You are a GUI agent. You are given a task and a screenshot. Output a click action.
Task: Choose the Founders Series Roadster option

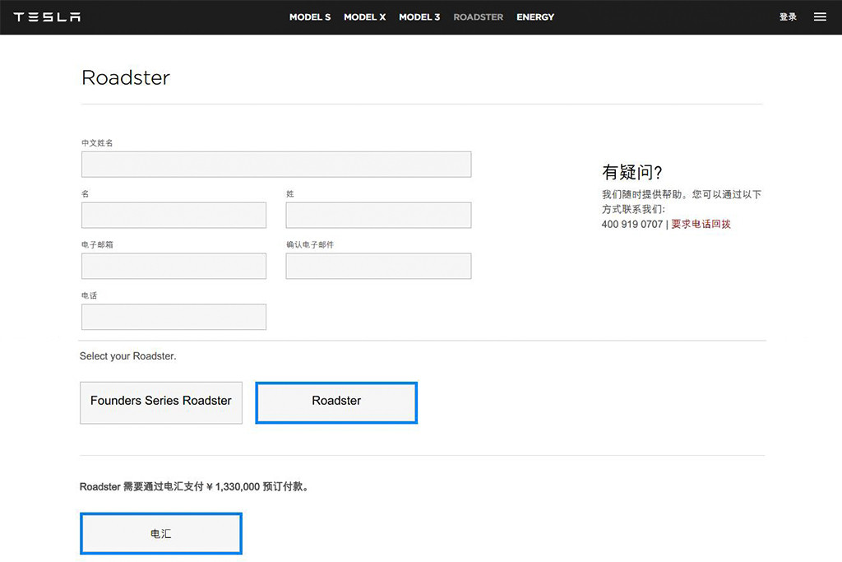(x=161, y=402)
